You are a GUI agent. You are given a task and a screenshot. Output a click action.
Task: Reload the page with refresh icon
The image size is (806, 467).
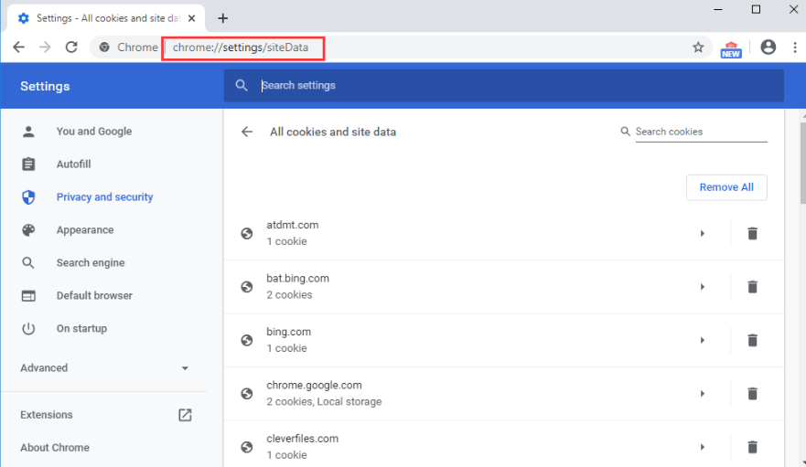pos(71,48)
